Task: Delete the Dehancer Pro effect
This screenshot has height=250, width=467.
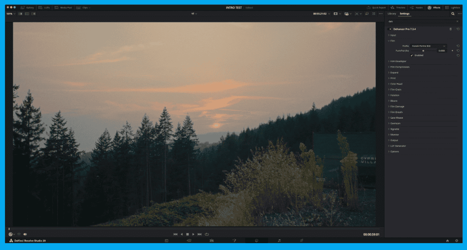Action: click(x=451, y=29)
